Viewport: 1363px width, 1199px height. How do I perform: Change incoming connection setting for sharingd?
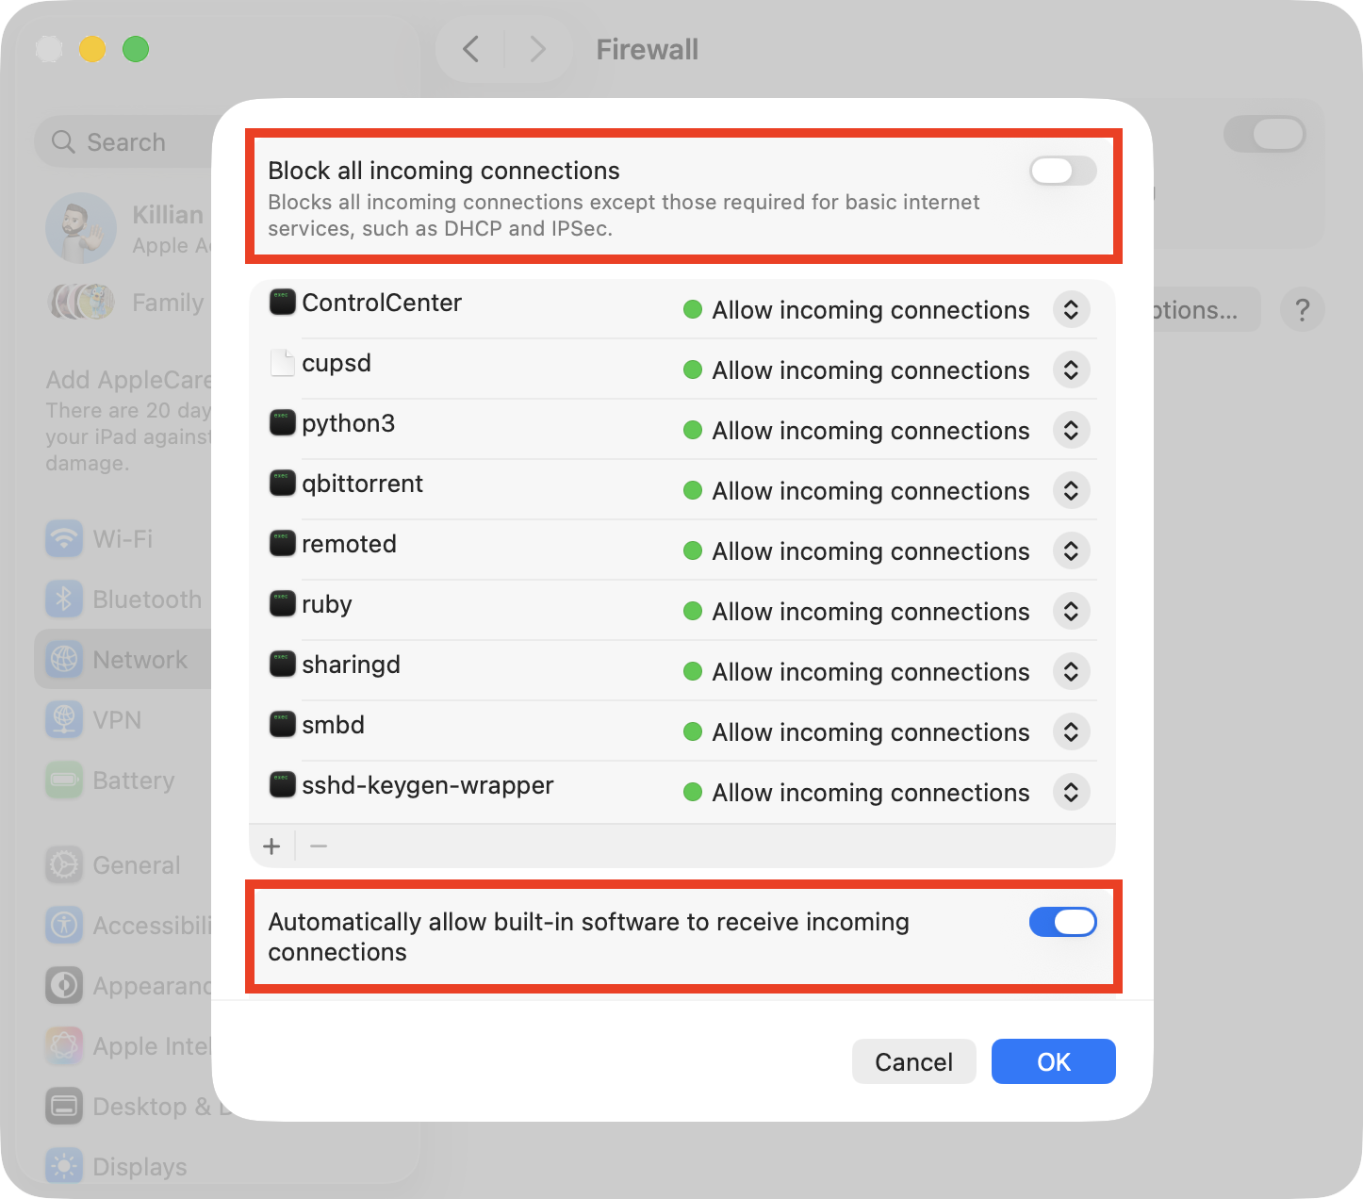[1071, 671]
